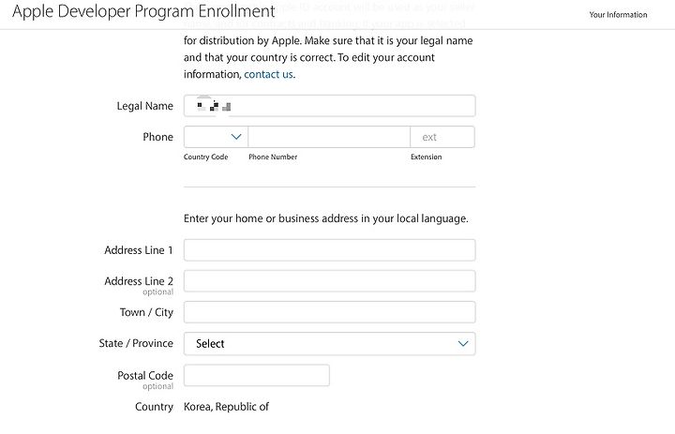Click the Legal Name label

[144, 106]
